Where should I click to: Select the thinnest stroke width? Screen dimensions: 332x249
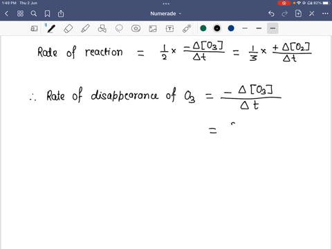(x=245, y=28)
